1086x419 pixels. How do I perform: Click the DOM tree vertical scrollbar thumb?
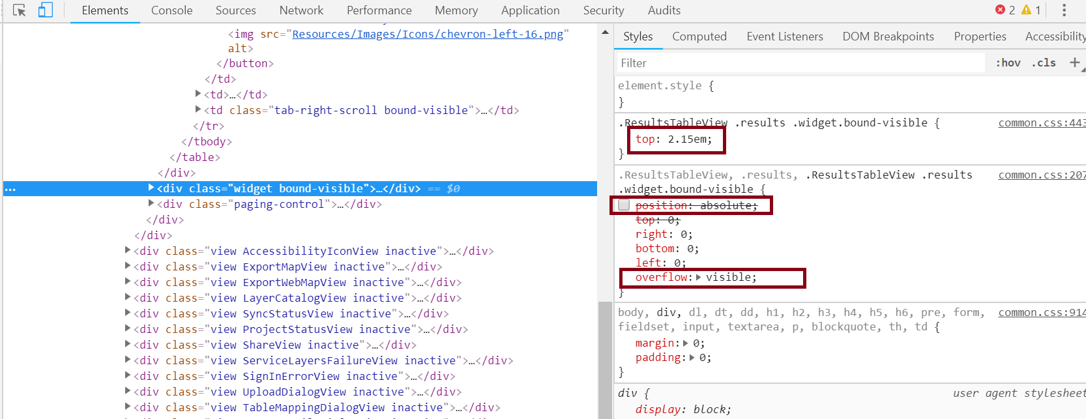pyautogui.click(x=606, y=360)
